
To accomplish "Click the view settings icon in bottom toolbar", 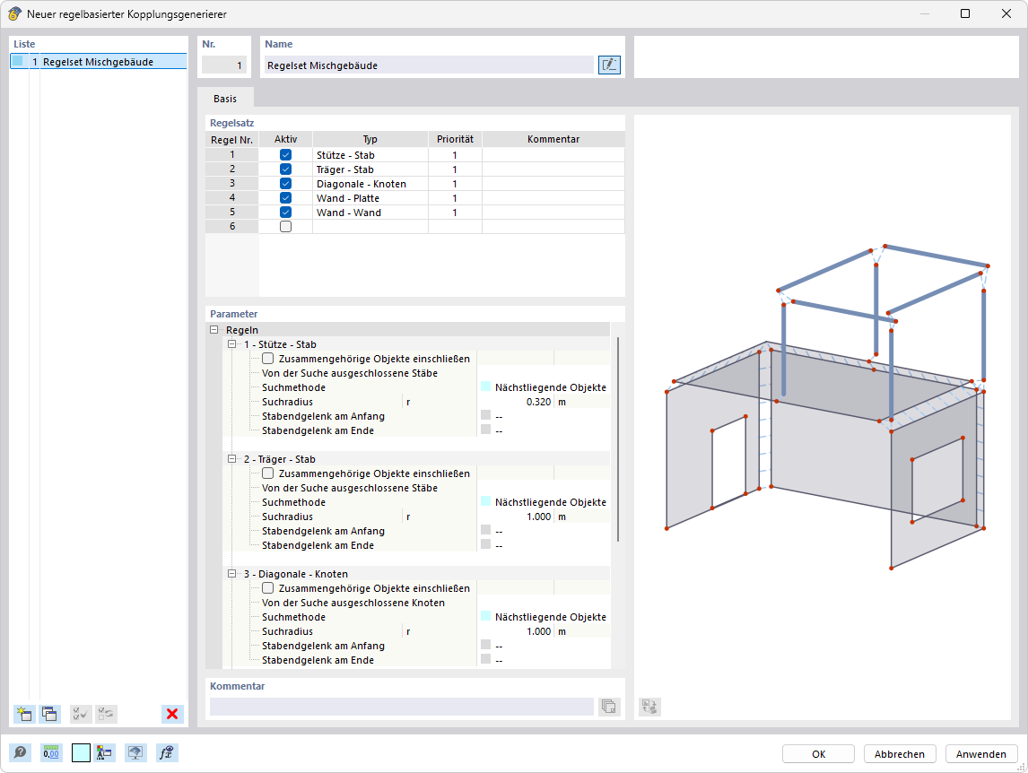I will (135, 752).
